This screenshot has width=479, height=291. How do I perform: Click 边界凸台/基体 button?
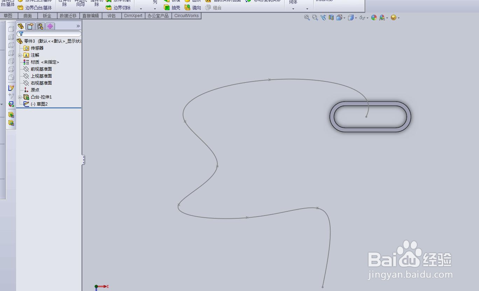pos(35,8)
